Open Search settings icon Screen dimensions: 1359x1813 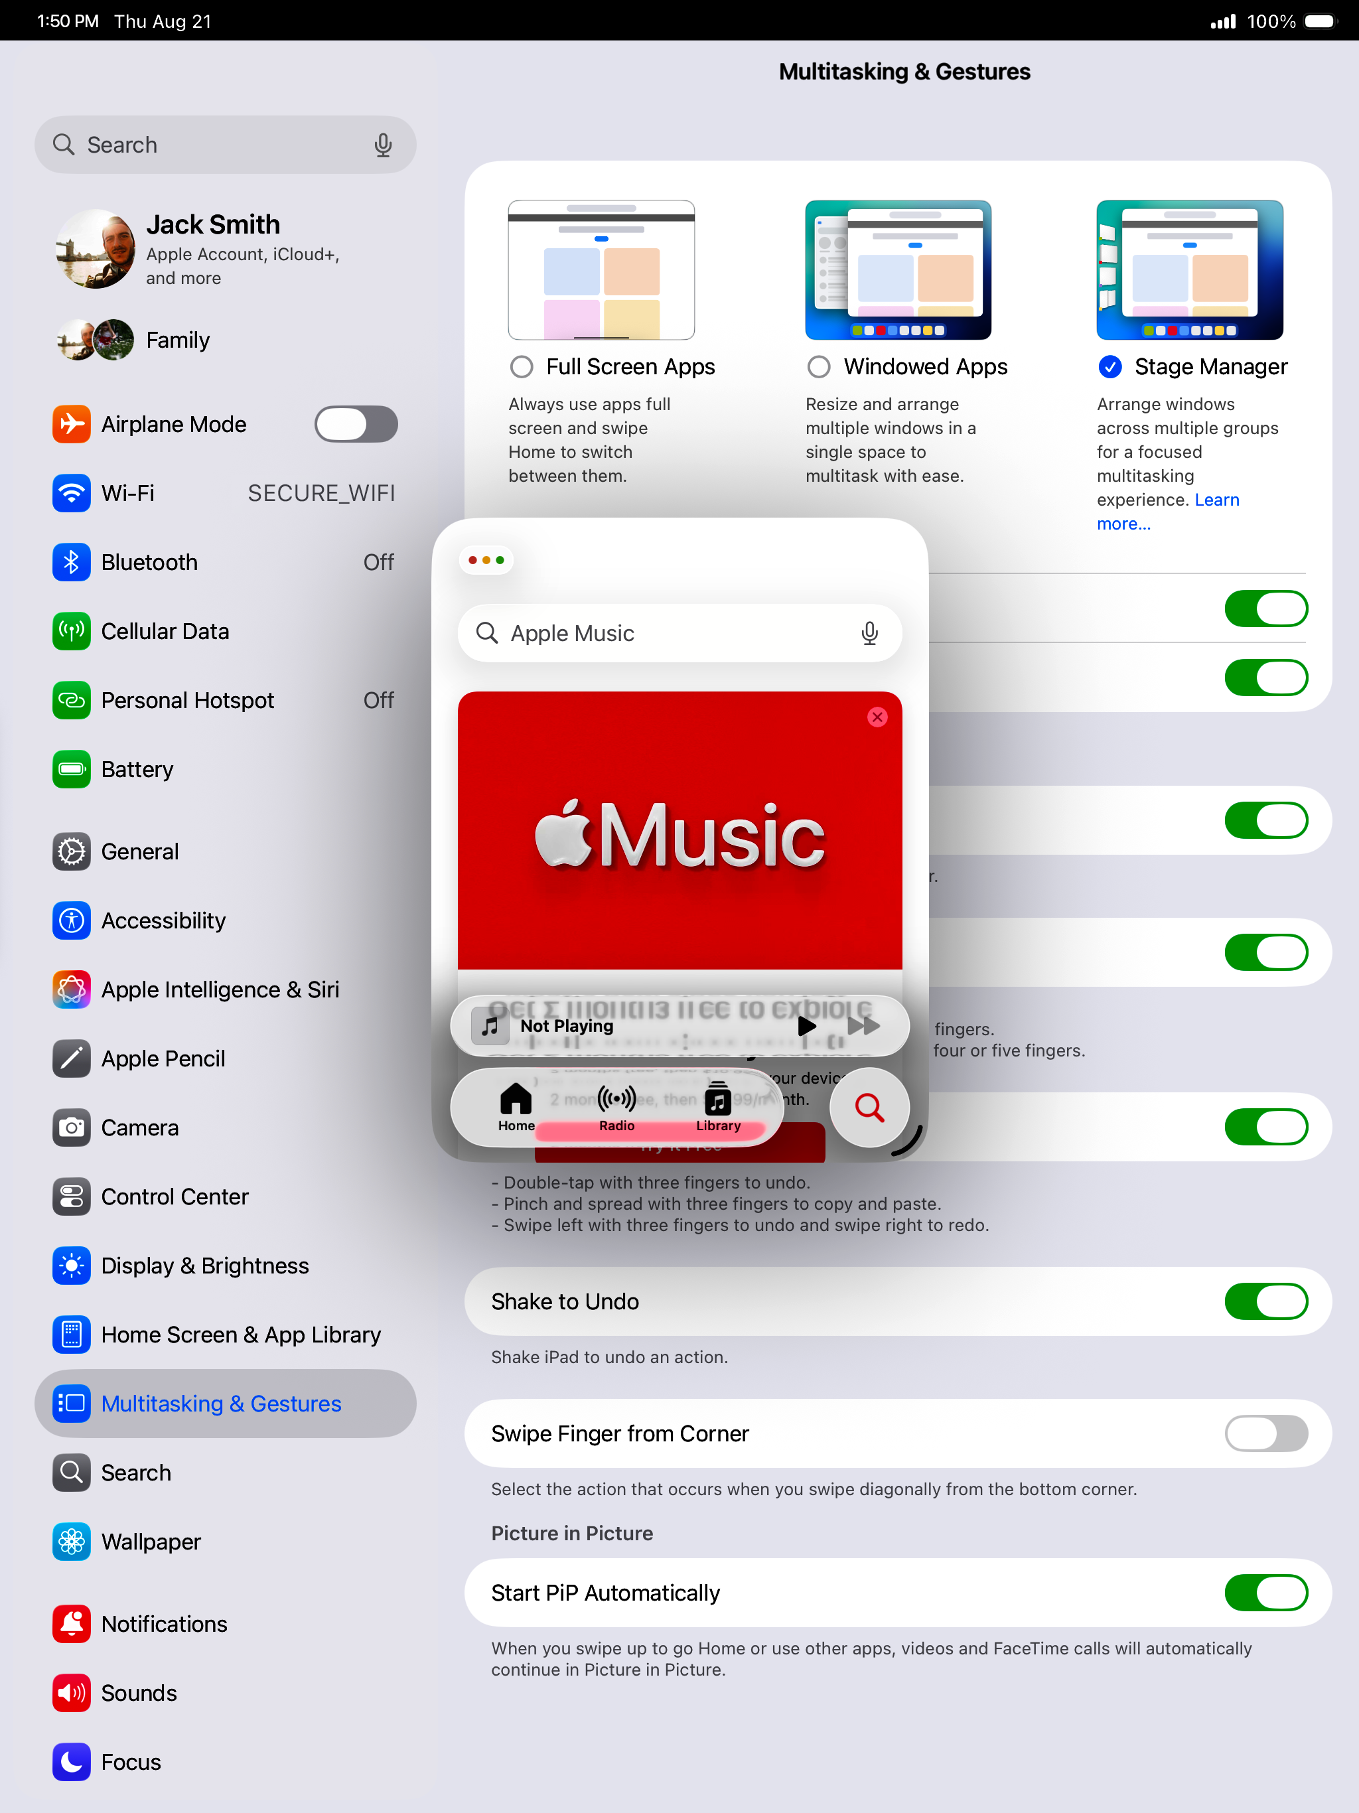tap(71, 1473)
